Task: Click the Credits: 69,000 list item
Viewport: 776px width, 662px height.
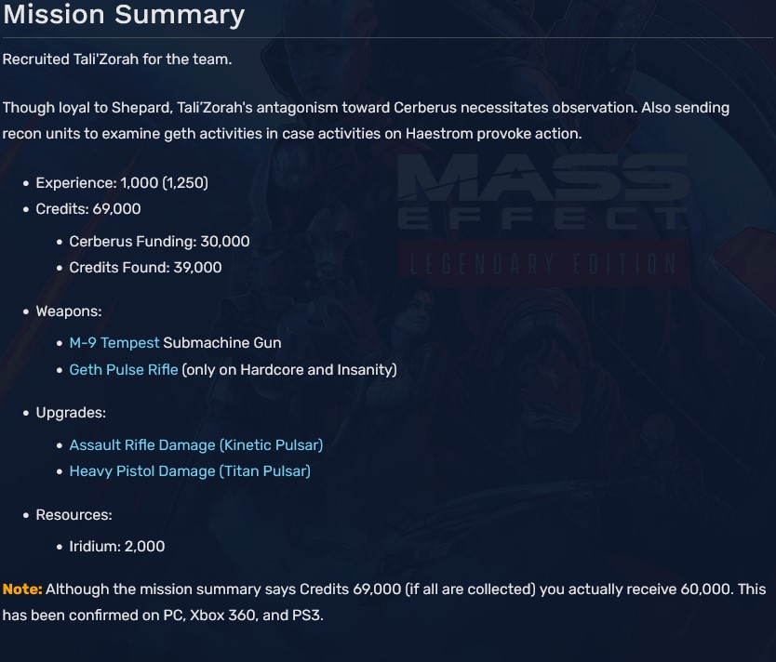Action: pyautogui.click(x=88, y=209)
